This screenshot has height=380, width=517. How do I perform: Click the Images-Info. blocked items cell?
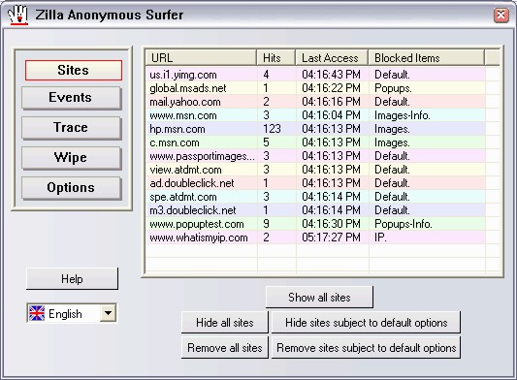click(x=403, y=115)
